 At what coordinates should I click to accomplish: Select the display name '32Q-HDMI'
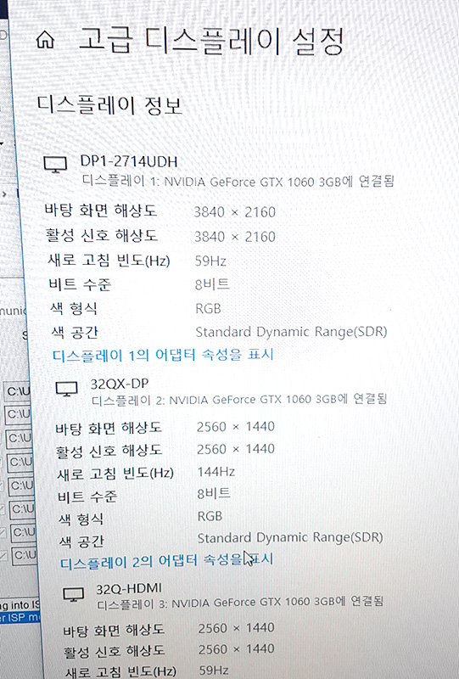click(x=129, y=589)
